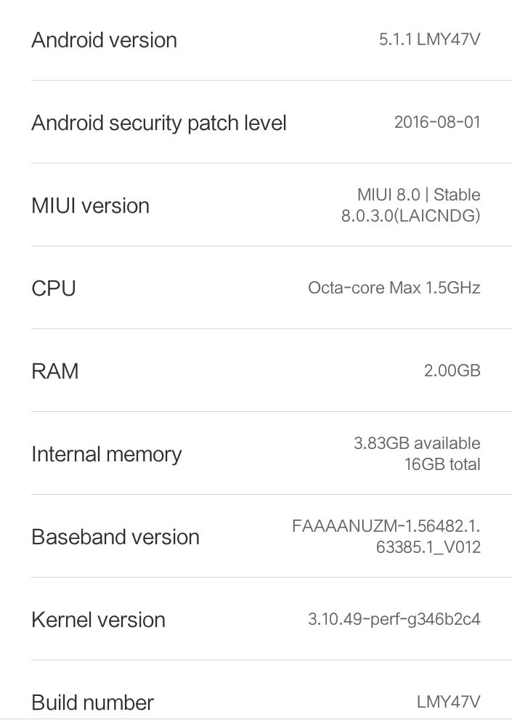Tap the RAM label
Viewport: 512px width, 720px height.
[55, 371]
